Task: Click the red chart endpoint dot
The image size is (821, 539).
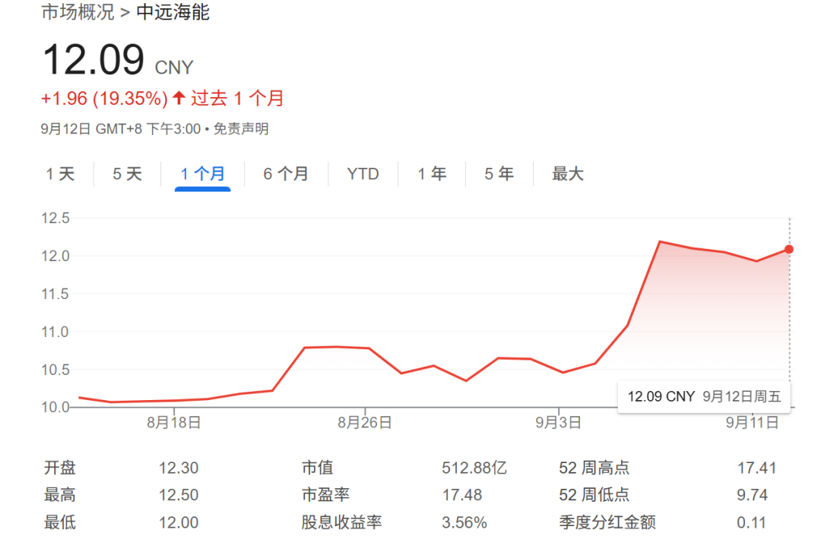Action: pyautogui.click(x=789, y=248)
